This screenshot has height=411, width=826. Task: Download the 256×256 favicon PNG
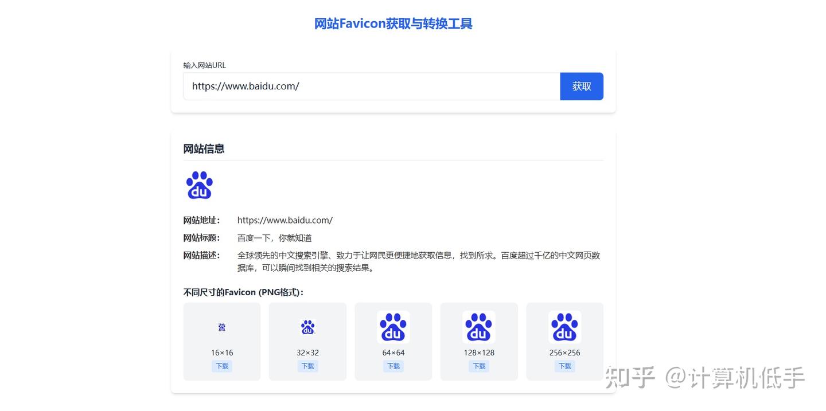coord(564,366)
